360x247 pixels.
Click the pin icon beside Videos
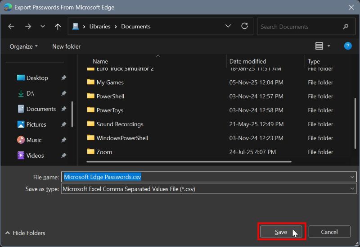(x=64, y=156)
